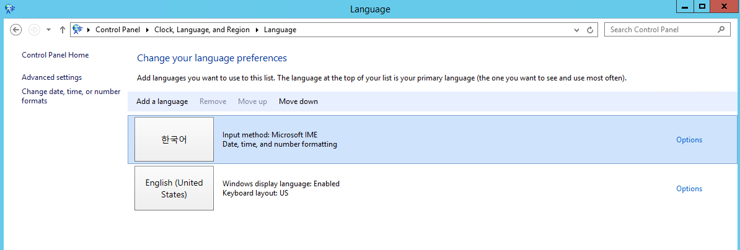Click the Language icon in address bar
The width and height of the screenshot is (740, 250).
78,30
